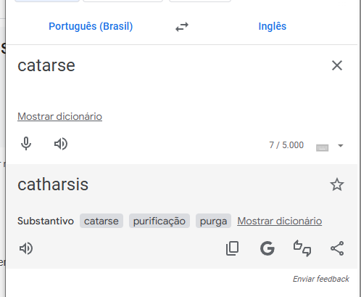Open input tools dropdown arrow
The width and height of the screenshot is (361, 297).
(x=341, y=145)
